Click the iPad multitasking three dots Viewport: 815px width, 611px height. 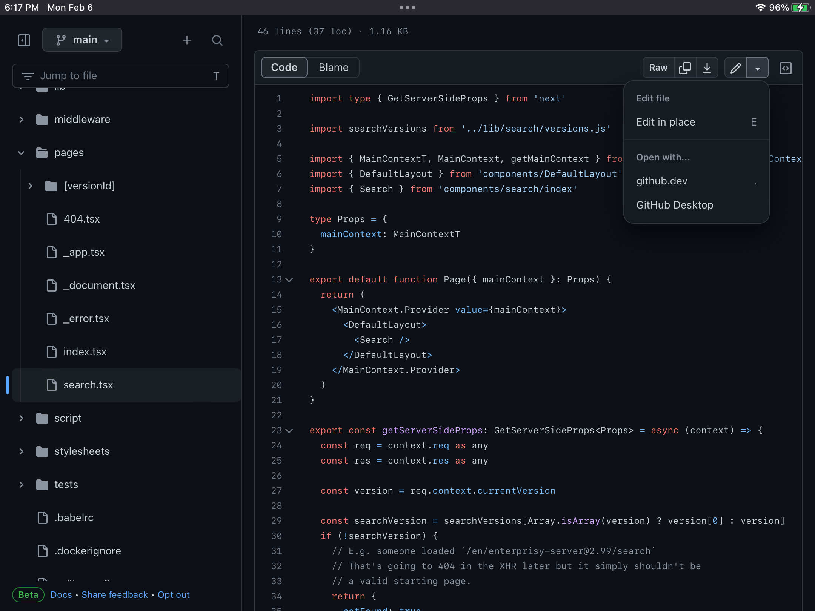pyautogui.click(x=407, y=8)
